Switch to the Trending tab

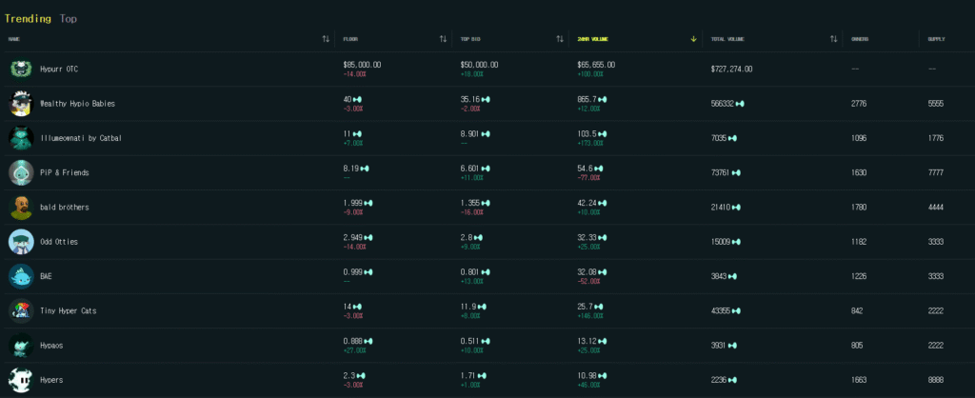(28, 18)
